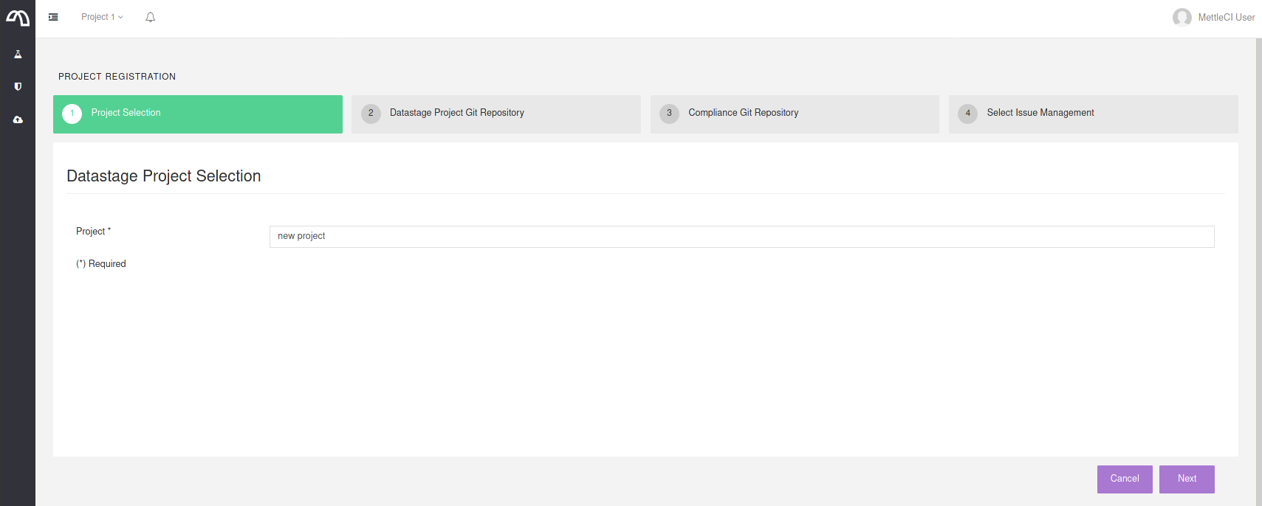Click the cloud upload icon in the sidebar
Viewport: 1262px width, 506px height.
pos(18,119)
